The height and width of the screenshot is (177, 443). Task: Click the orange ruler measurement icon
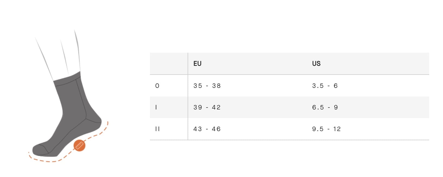click(79, 146)
